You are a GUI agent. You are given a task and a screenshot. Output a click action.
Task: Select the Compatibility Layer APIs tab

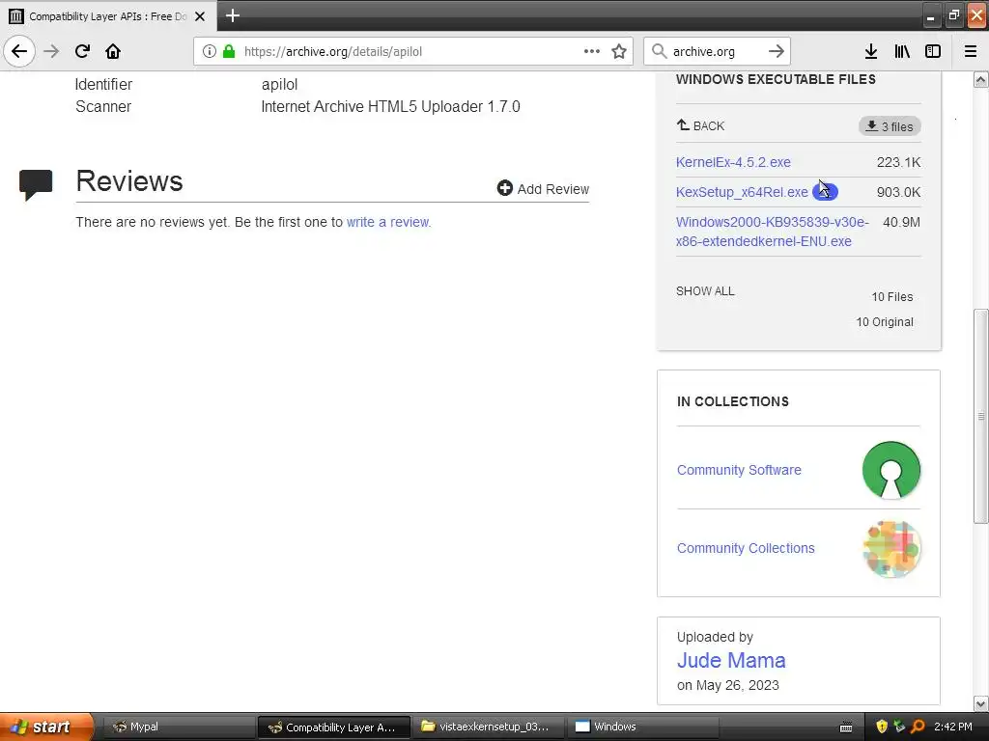(x=108, y=16)
